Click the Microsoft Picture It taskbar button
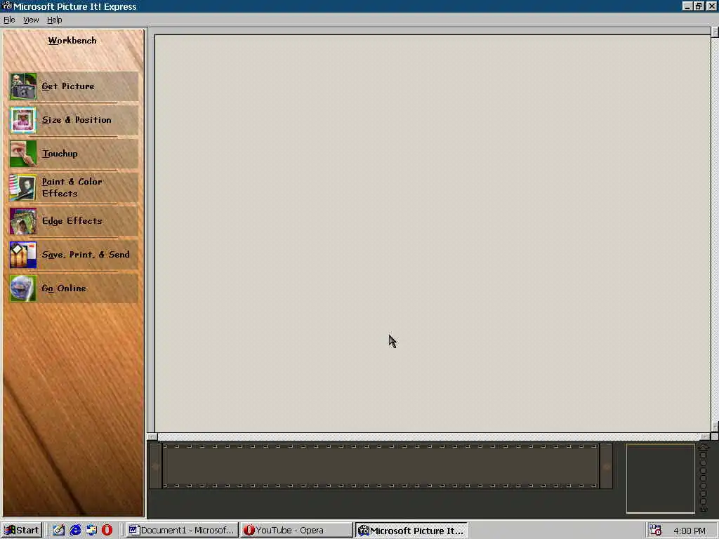This screenshot has height=539, width=719. click(x=411, y=531)
